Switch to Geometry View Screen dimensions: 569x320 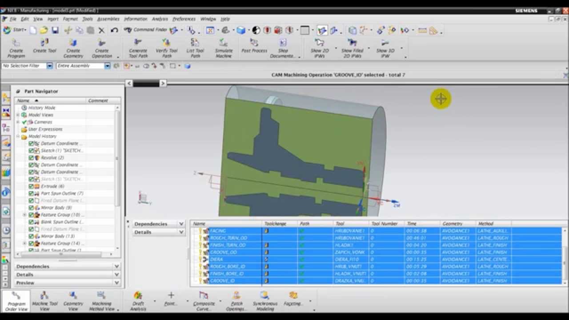point(73,301)
